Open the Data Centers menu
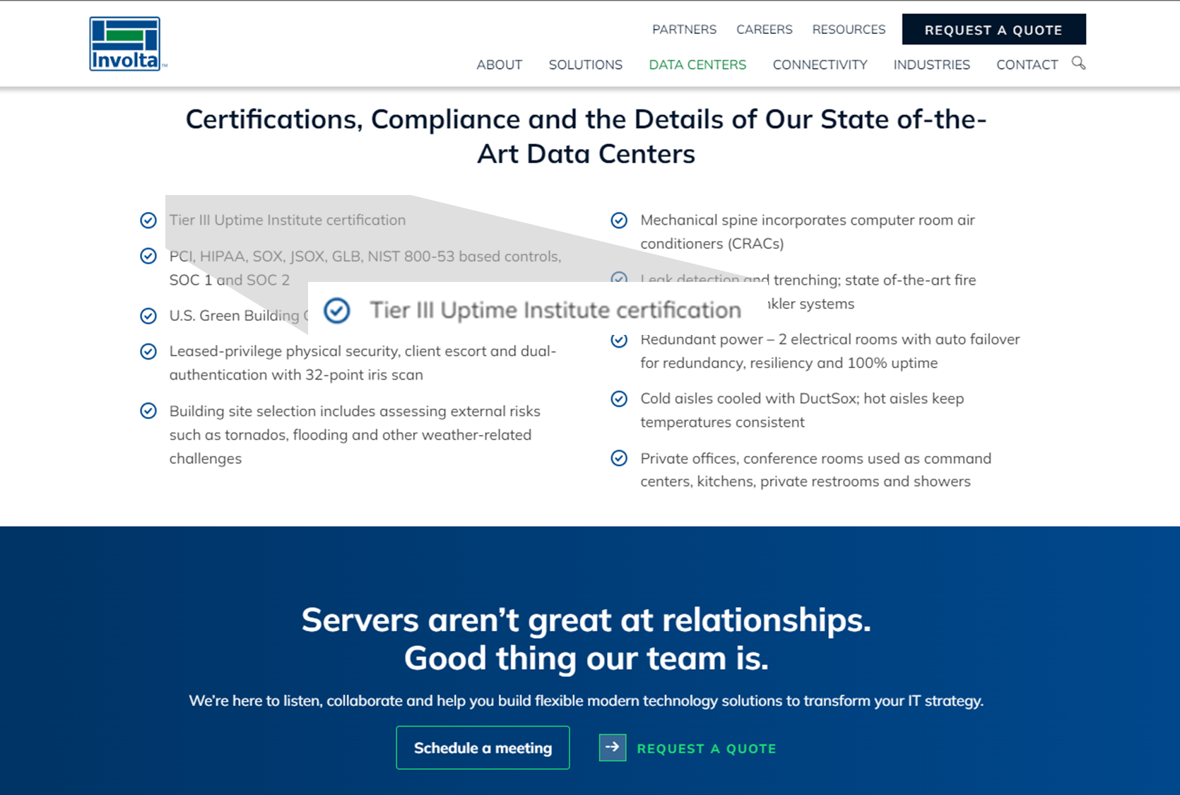The image size is (1180, 795). coord(697,65)
